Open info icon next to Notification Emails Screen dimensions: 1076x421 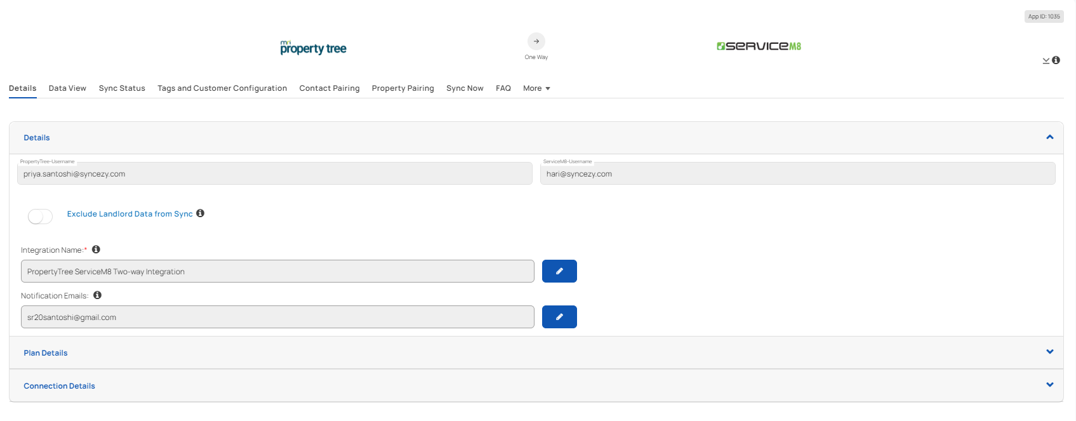pyautogui.click(x=97, y=295)
